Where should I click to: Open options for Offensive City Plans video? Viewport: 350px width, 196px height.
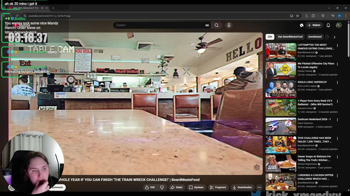[x=337, y=64]
